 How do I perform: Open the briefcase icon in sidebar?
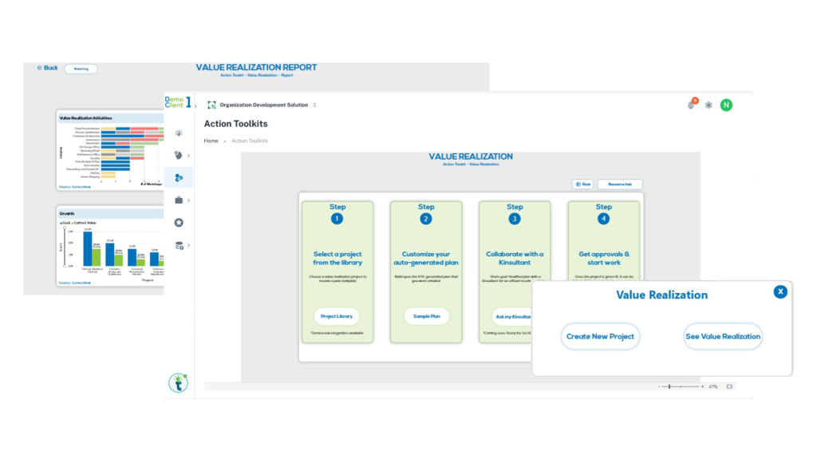pos(179,200)
